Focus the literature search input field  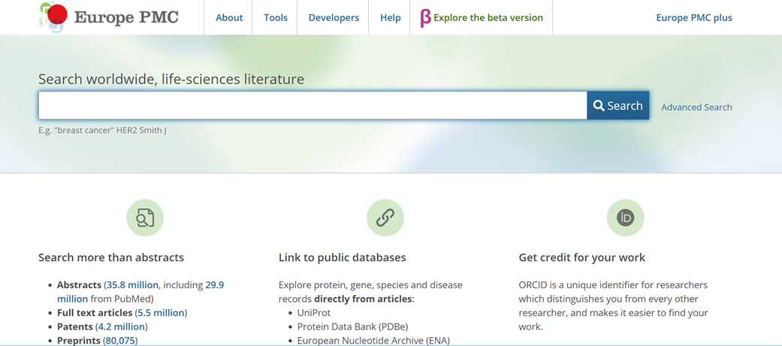click(x=312, y=106)
